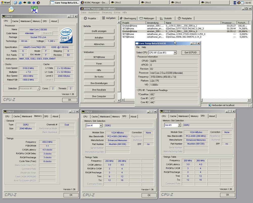
Task: Click the BOINC icon in the system tray
Action: pyautogui.click(x=239, y=3)
